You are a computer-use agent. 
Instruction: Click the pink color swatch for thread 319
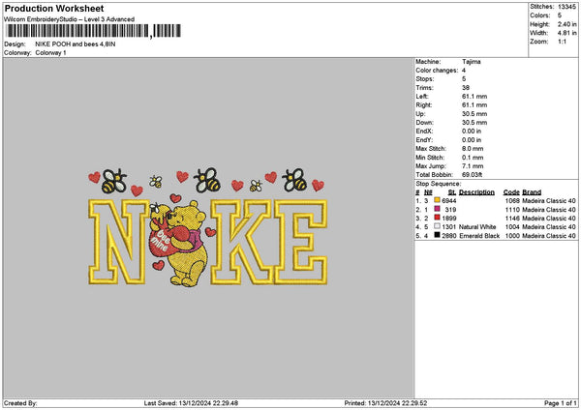click(437, 209)
